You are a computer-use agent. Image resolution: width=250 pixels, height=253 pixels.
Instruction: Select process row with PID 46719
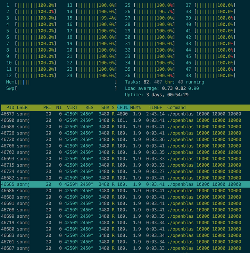pyautogui.click(x=125, y=223)
